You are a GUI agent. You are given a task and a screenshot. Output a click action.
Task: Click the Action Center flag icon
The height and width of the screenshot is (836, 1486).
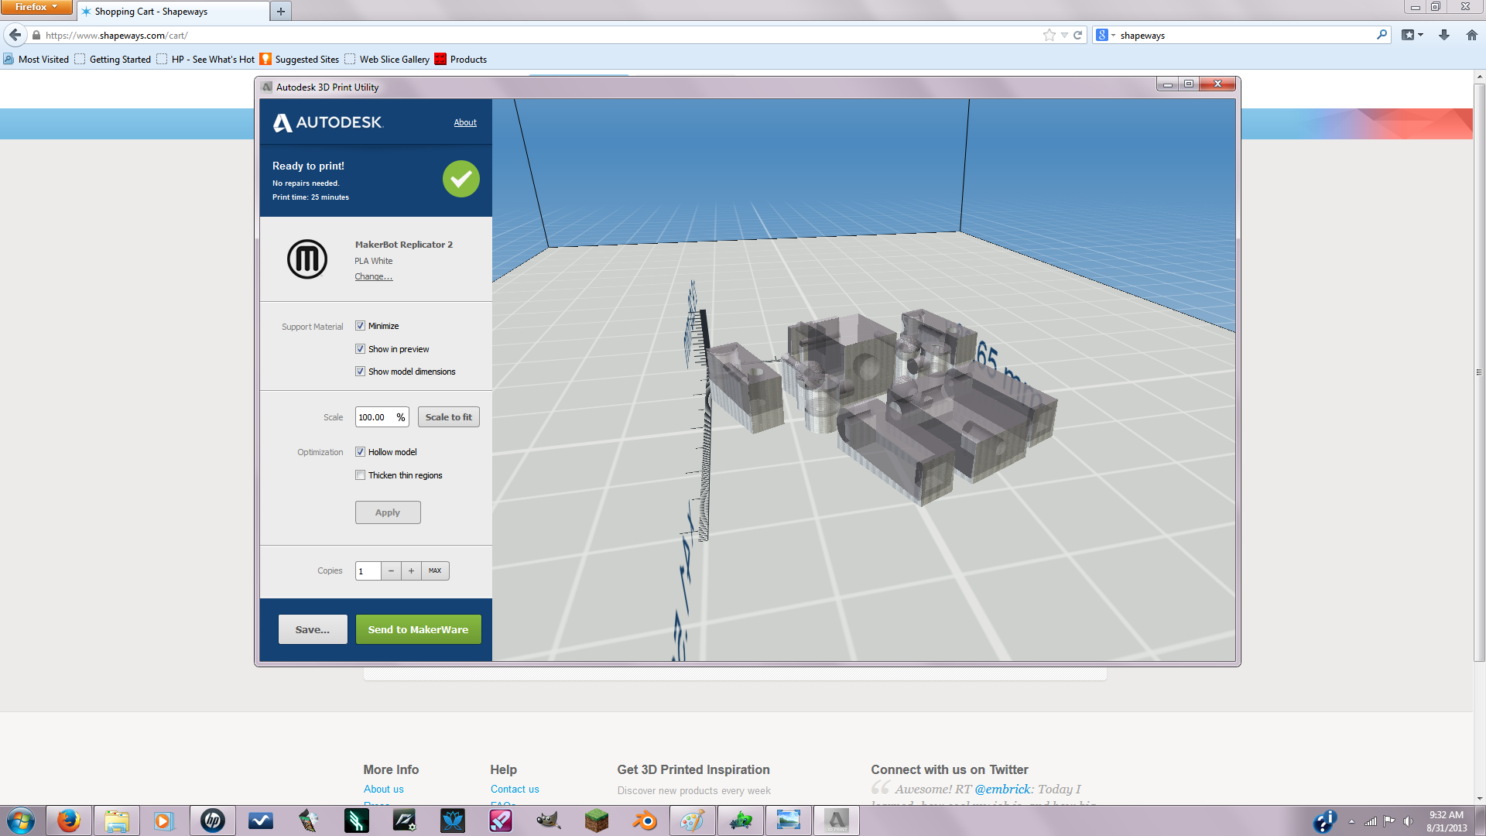pyautogui.click(x=1389, y=821)
